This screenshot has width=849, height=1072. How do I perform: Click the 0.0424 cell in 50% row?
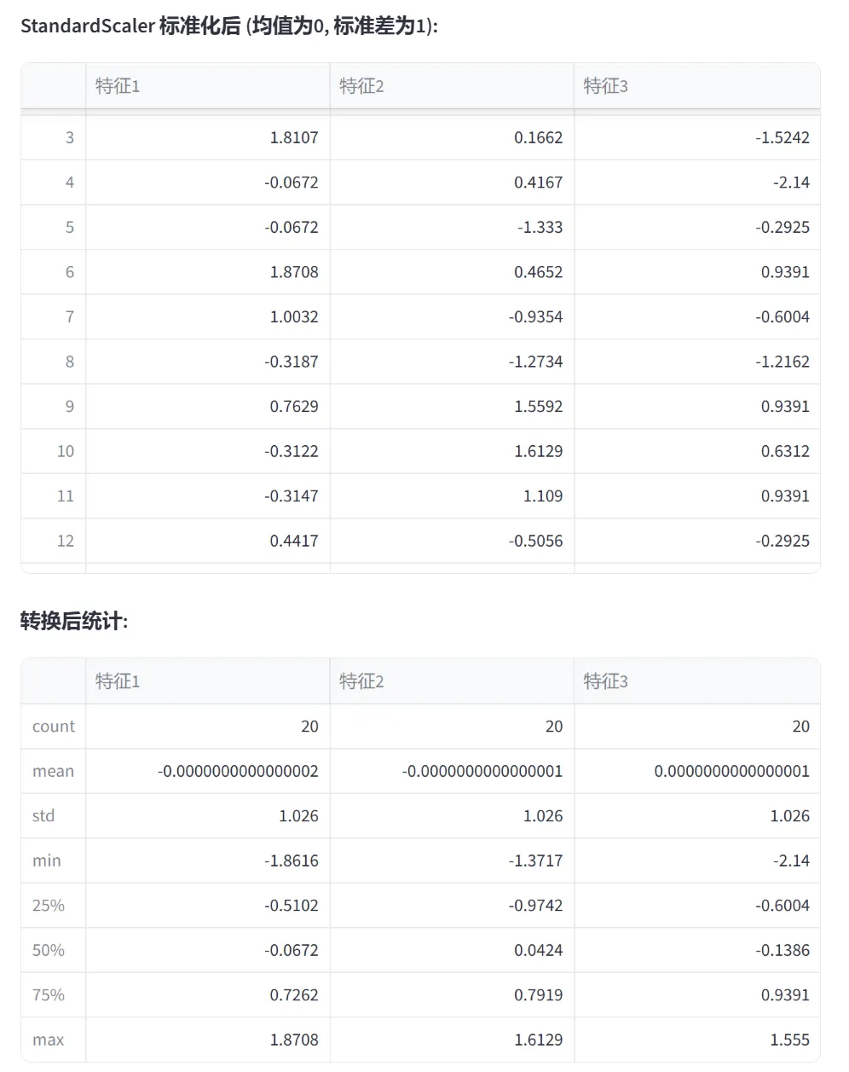[538, 950]
